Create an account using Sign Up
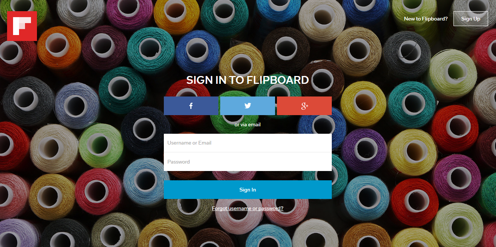This screenshot has width=496, height=247. pyautogui.click(x=471, y=19)
